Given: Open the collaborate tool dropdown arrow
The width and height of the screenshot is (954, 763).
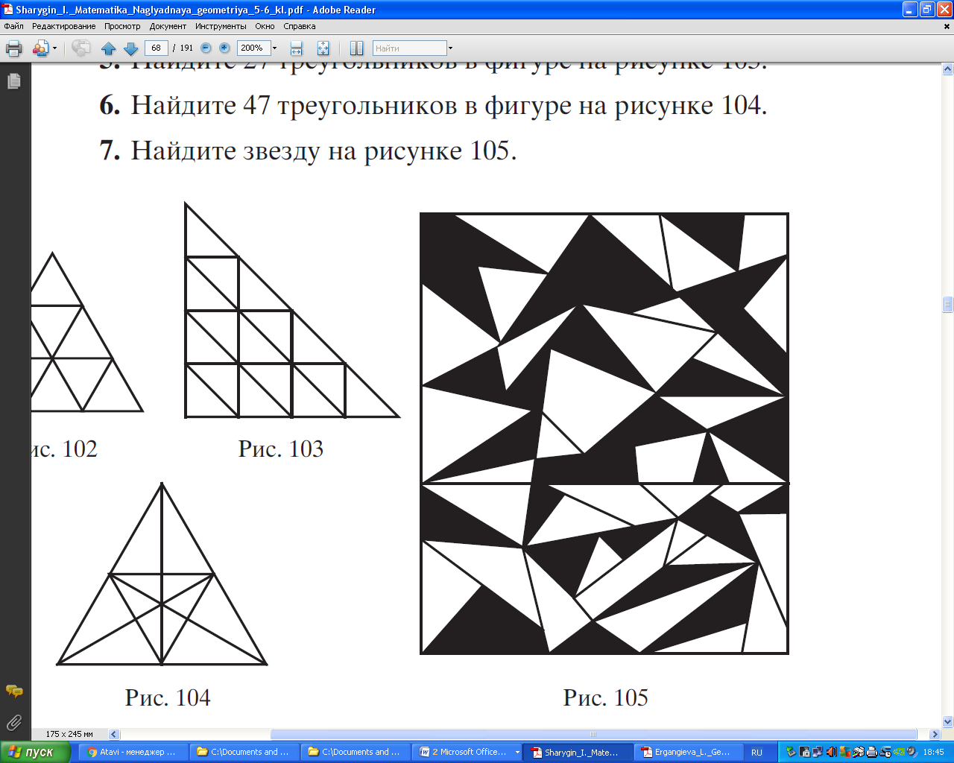Looking at the screenshot, I should tap(54, 48).
